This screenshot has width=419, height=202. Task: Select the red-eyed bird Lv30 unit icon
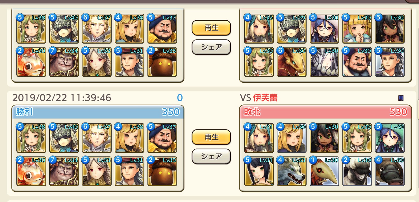pos(324,171)
